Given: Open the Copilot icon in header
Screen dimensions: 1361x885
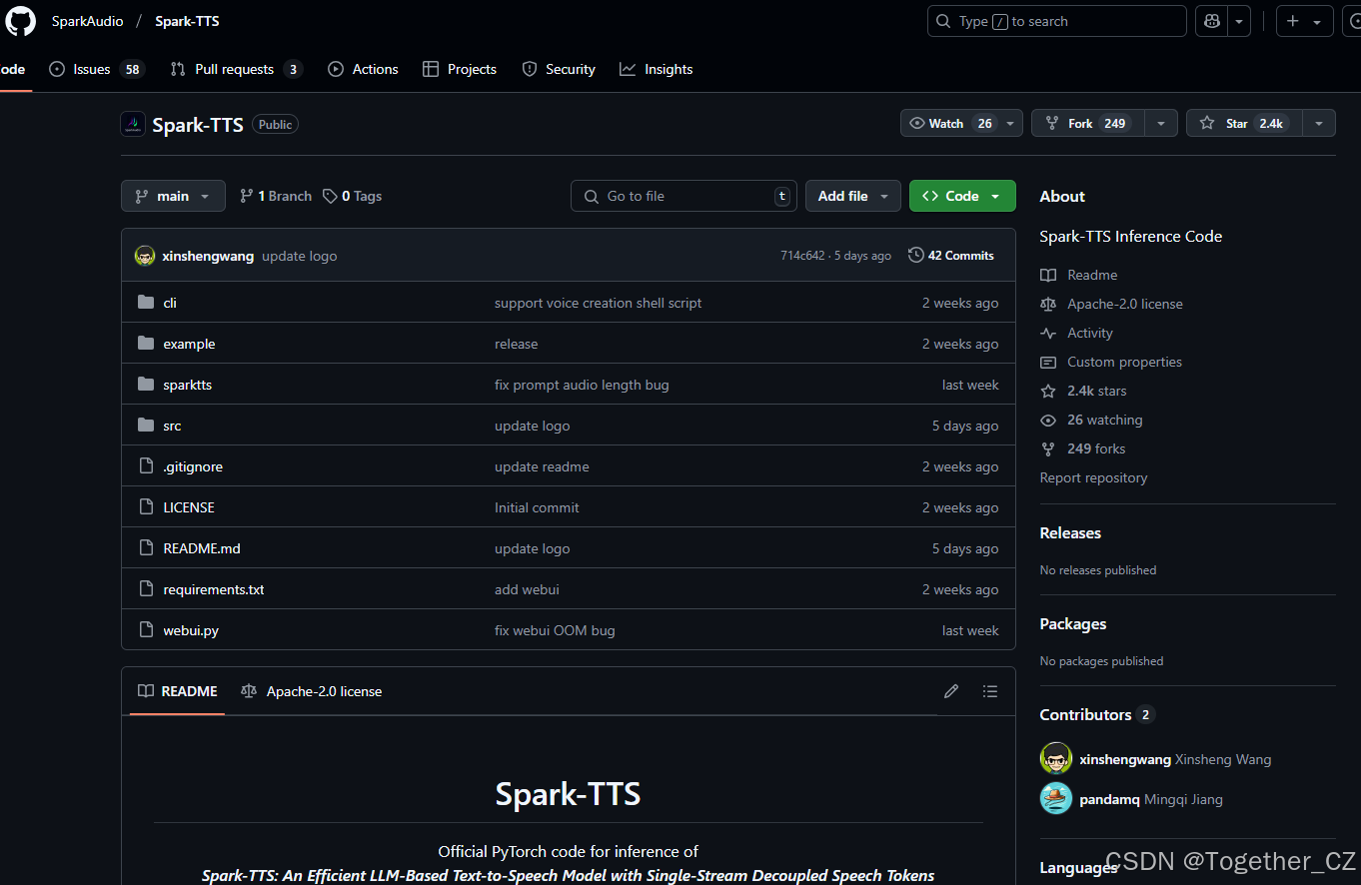Looking at the screenshot, I should 1211,21.
